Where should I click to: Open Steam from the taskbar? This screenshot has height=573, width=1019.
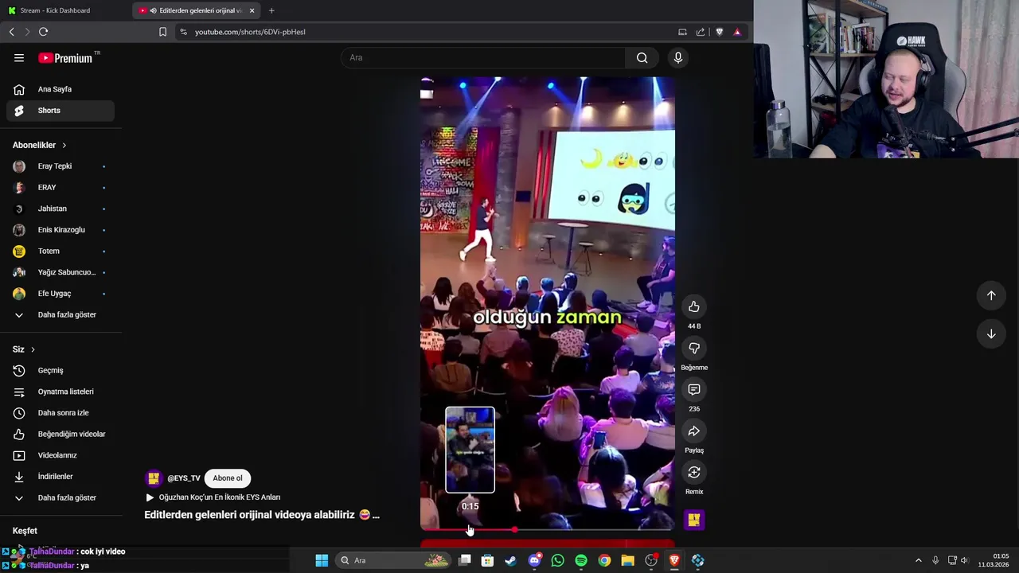click(510, 560)
